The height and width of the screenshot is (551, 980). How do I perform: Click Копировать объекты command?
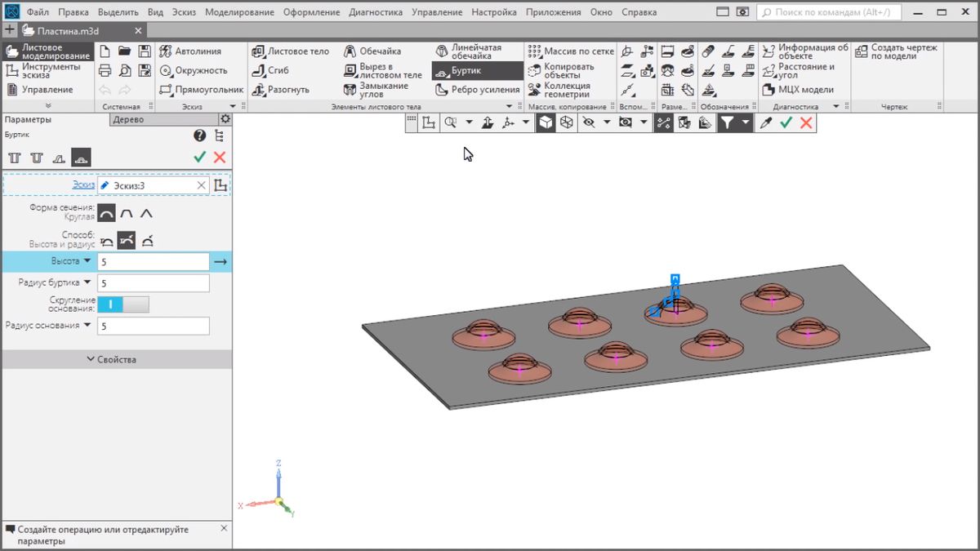pos(561,71)
